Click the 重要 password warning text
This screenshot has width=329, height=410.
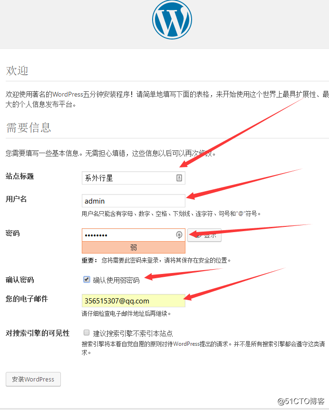156,261
